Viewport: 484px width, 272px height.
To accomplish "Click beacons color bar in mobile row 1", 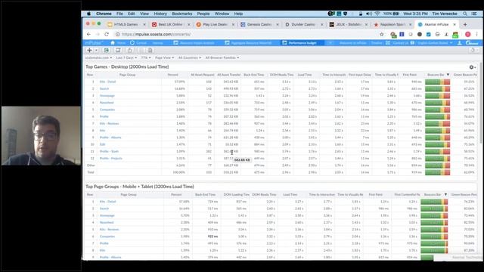I will 434,202.
